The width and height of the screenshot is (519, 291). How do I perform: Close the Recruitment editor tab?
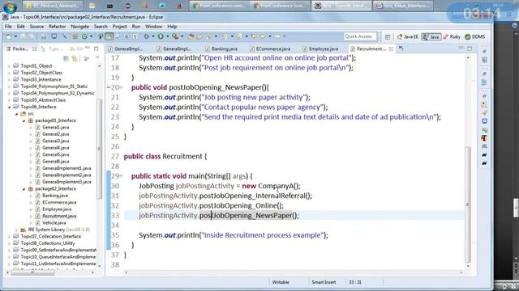click(x=391, y=48)
